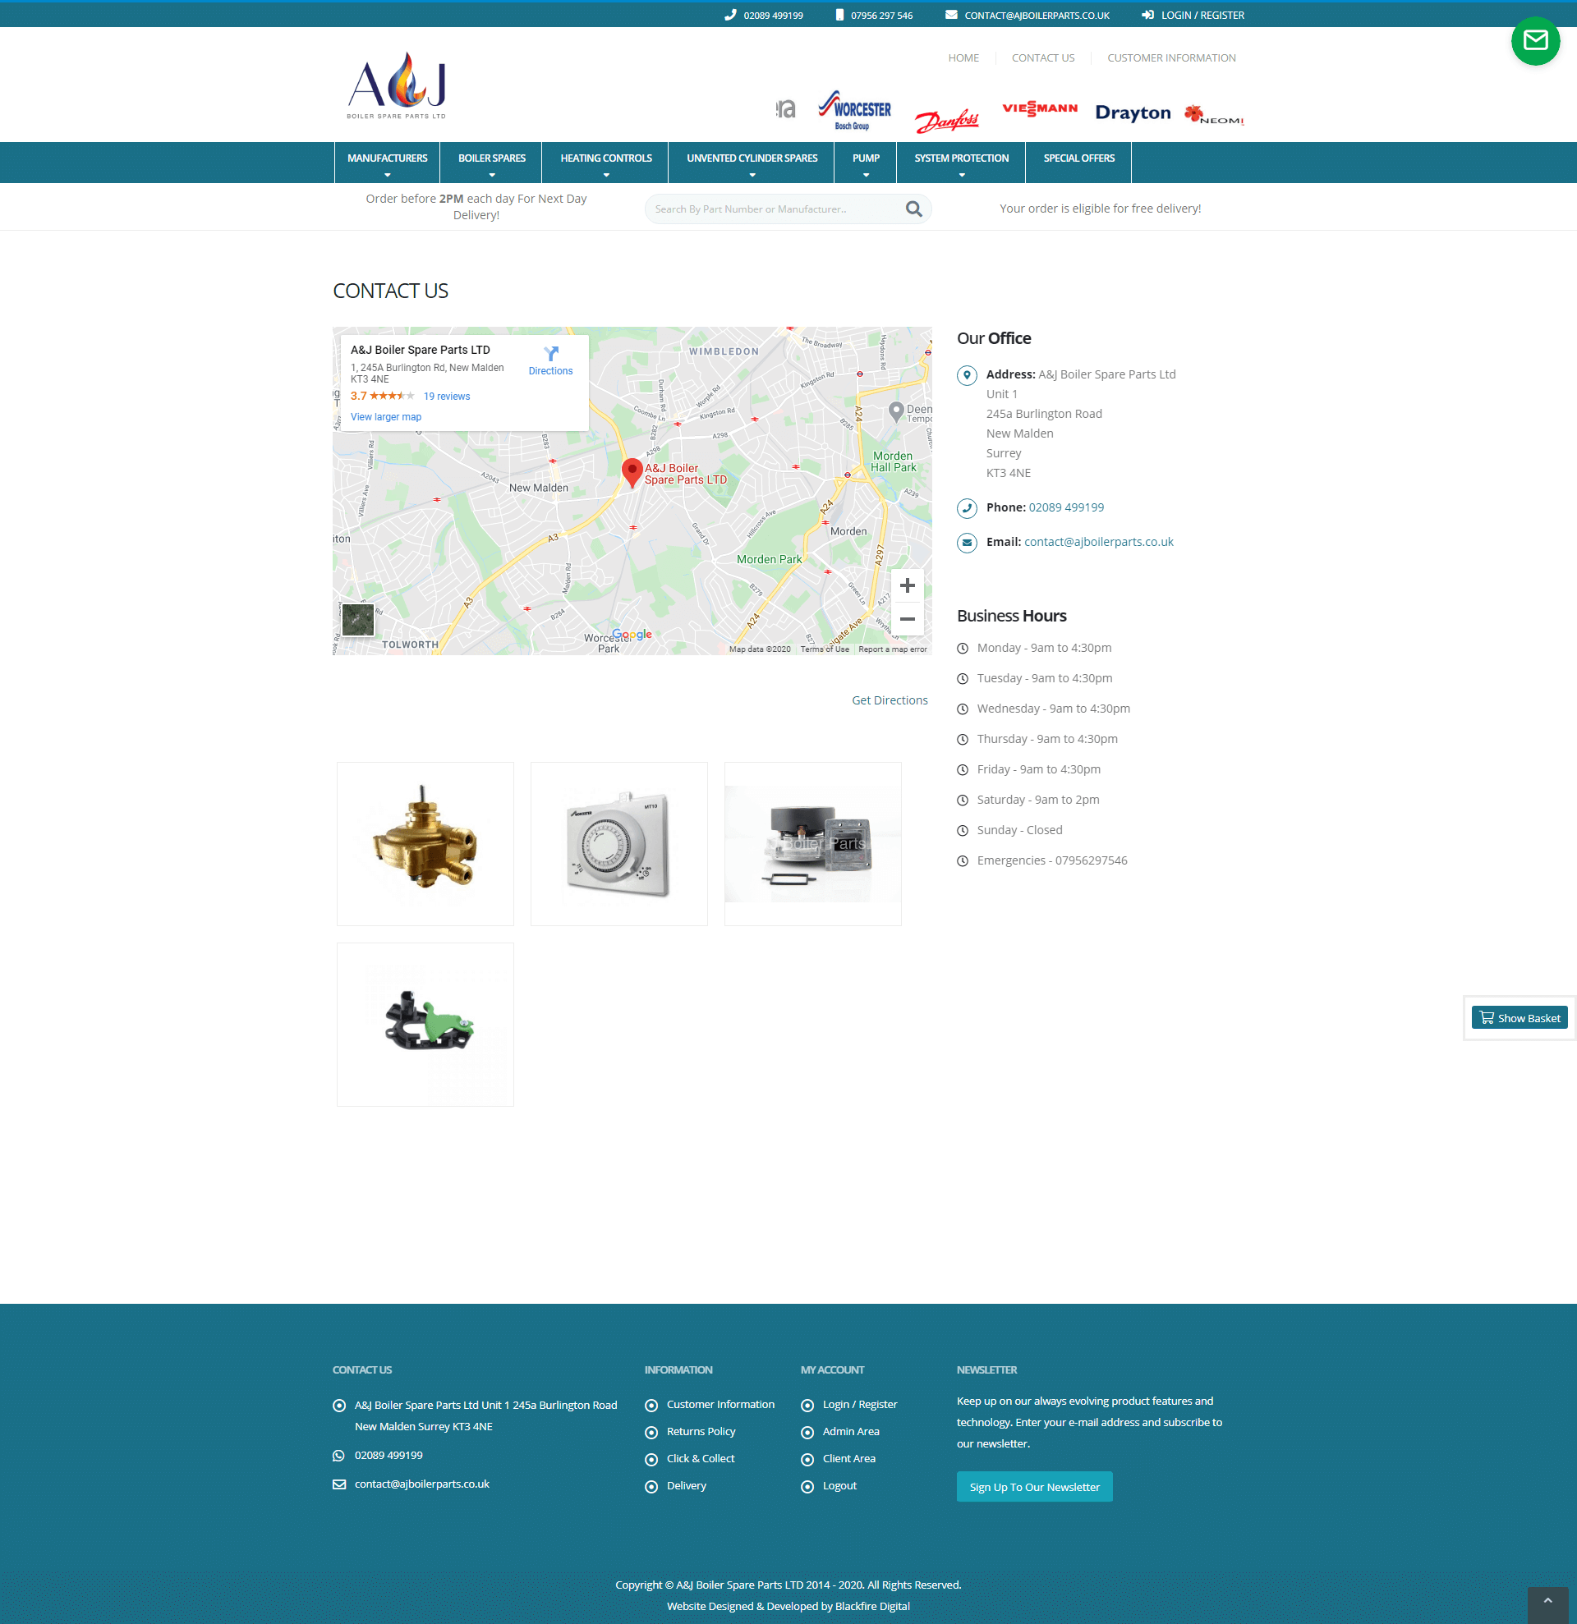Zoom out on the map
The image size is (1577, 1624).
[907, 619]
